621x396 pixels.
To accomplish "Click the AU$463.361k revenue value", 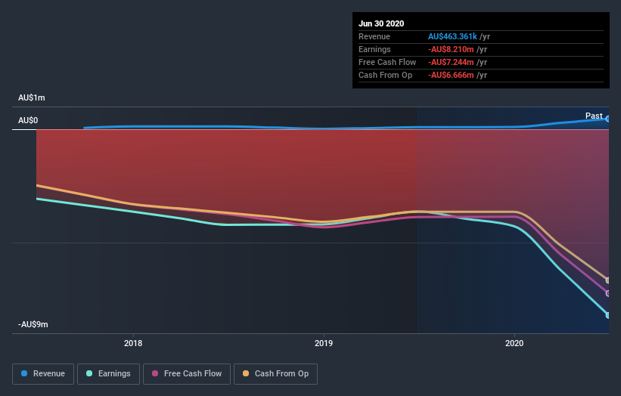I will click(x=452, y=36).
